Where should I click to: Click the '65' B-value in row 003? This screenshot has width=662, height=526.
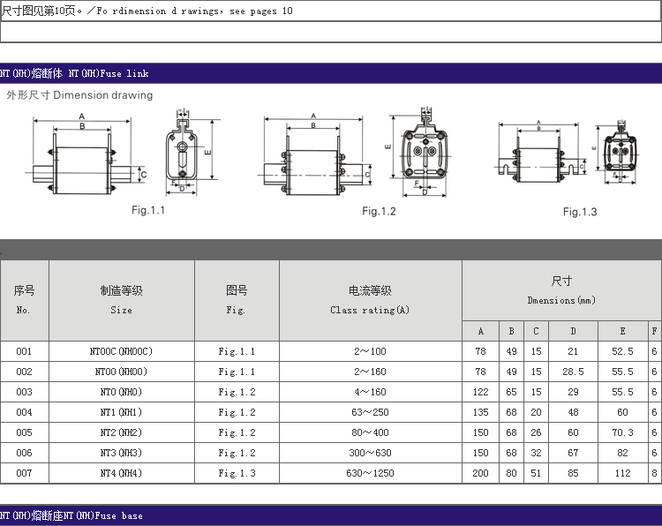[512, 392]
